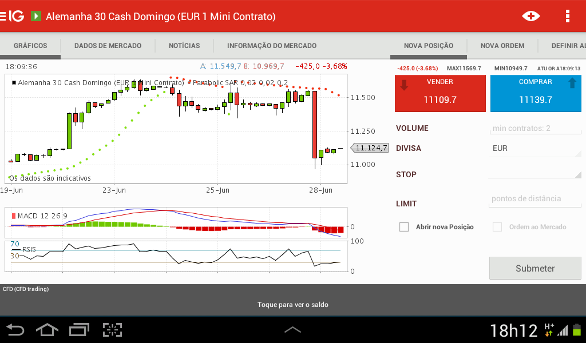Viewport: 586px width, 343px height.
Task: Tap the Limit 'pontos de distância' field
Action: (x=535, y=199)
